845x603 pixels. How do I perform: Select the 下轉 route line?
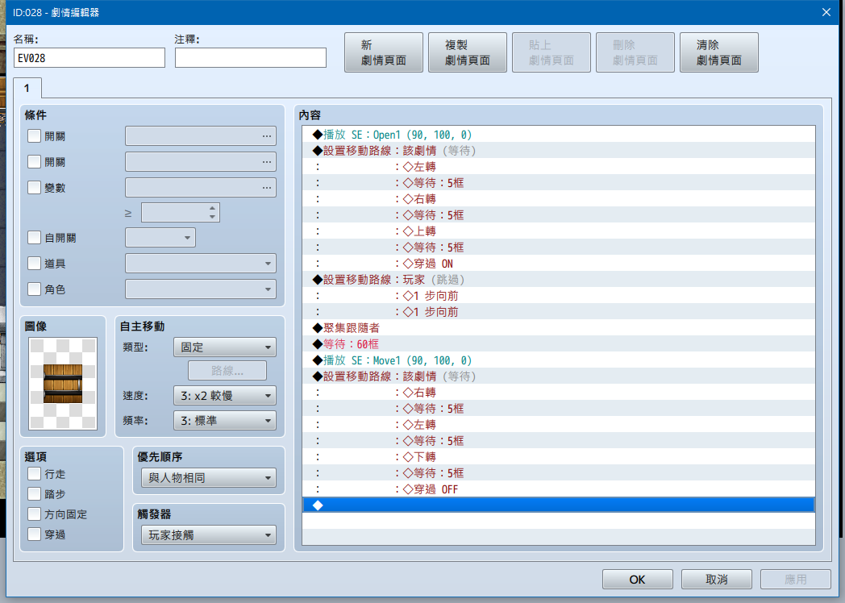558,457
